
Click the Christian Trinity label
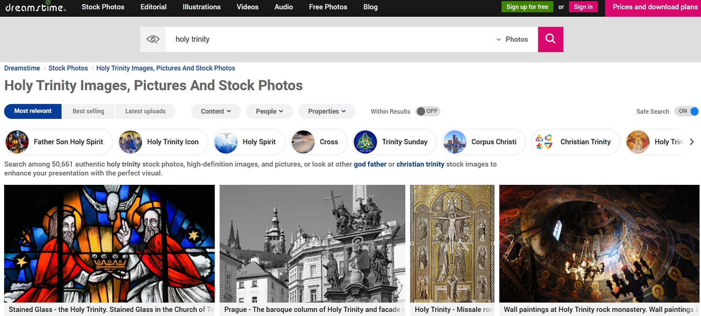click(x=586, y=142)
